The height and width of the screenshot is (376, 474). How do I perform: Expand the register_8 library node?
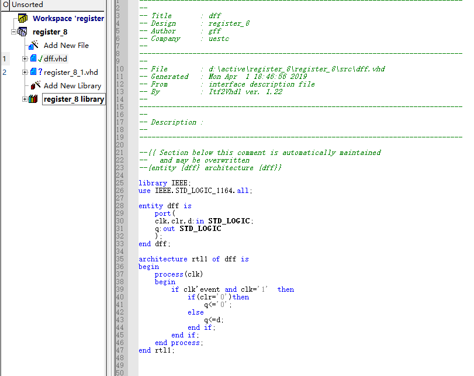(x=25, y=99)
